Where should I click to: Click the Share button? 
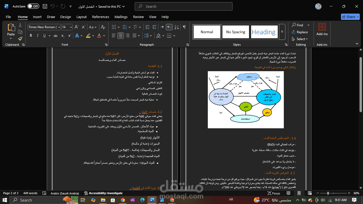(350, 17)
